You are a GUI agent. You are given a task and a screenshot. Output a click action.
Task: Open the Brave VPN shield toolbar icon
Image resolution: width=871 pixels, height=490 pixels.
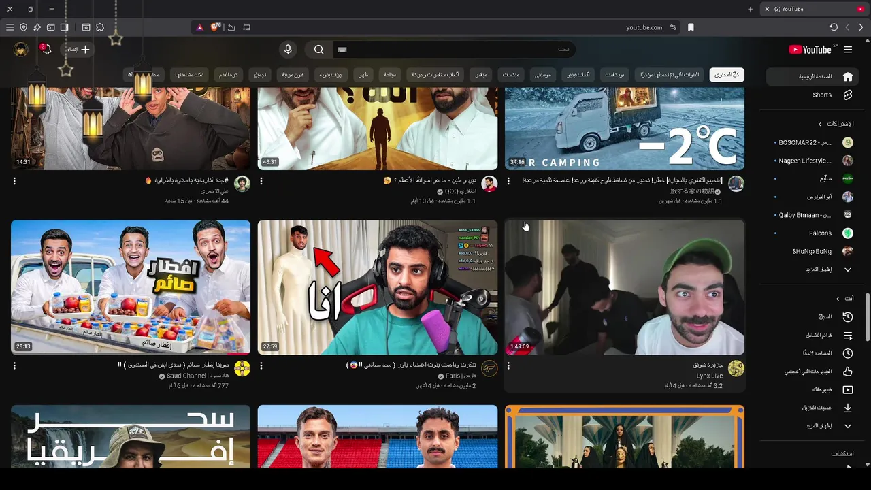pos(23,27)
